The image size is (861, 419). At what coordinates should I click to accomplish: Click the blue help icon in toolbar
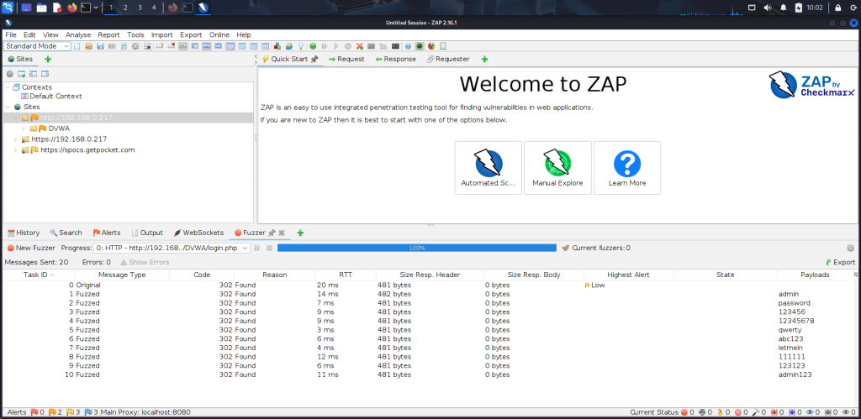click(x=408, y=46)
